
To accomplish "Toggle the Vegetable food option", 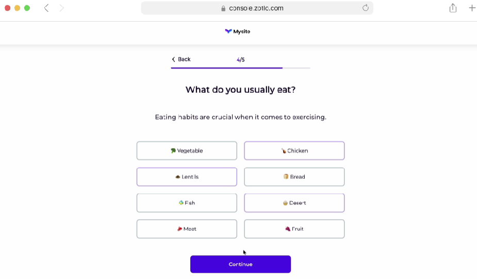I will 187,151.
